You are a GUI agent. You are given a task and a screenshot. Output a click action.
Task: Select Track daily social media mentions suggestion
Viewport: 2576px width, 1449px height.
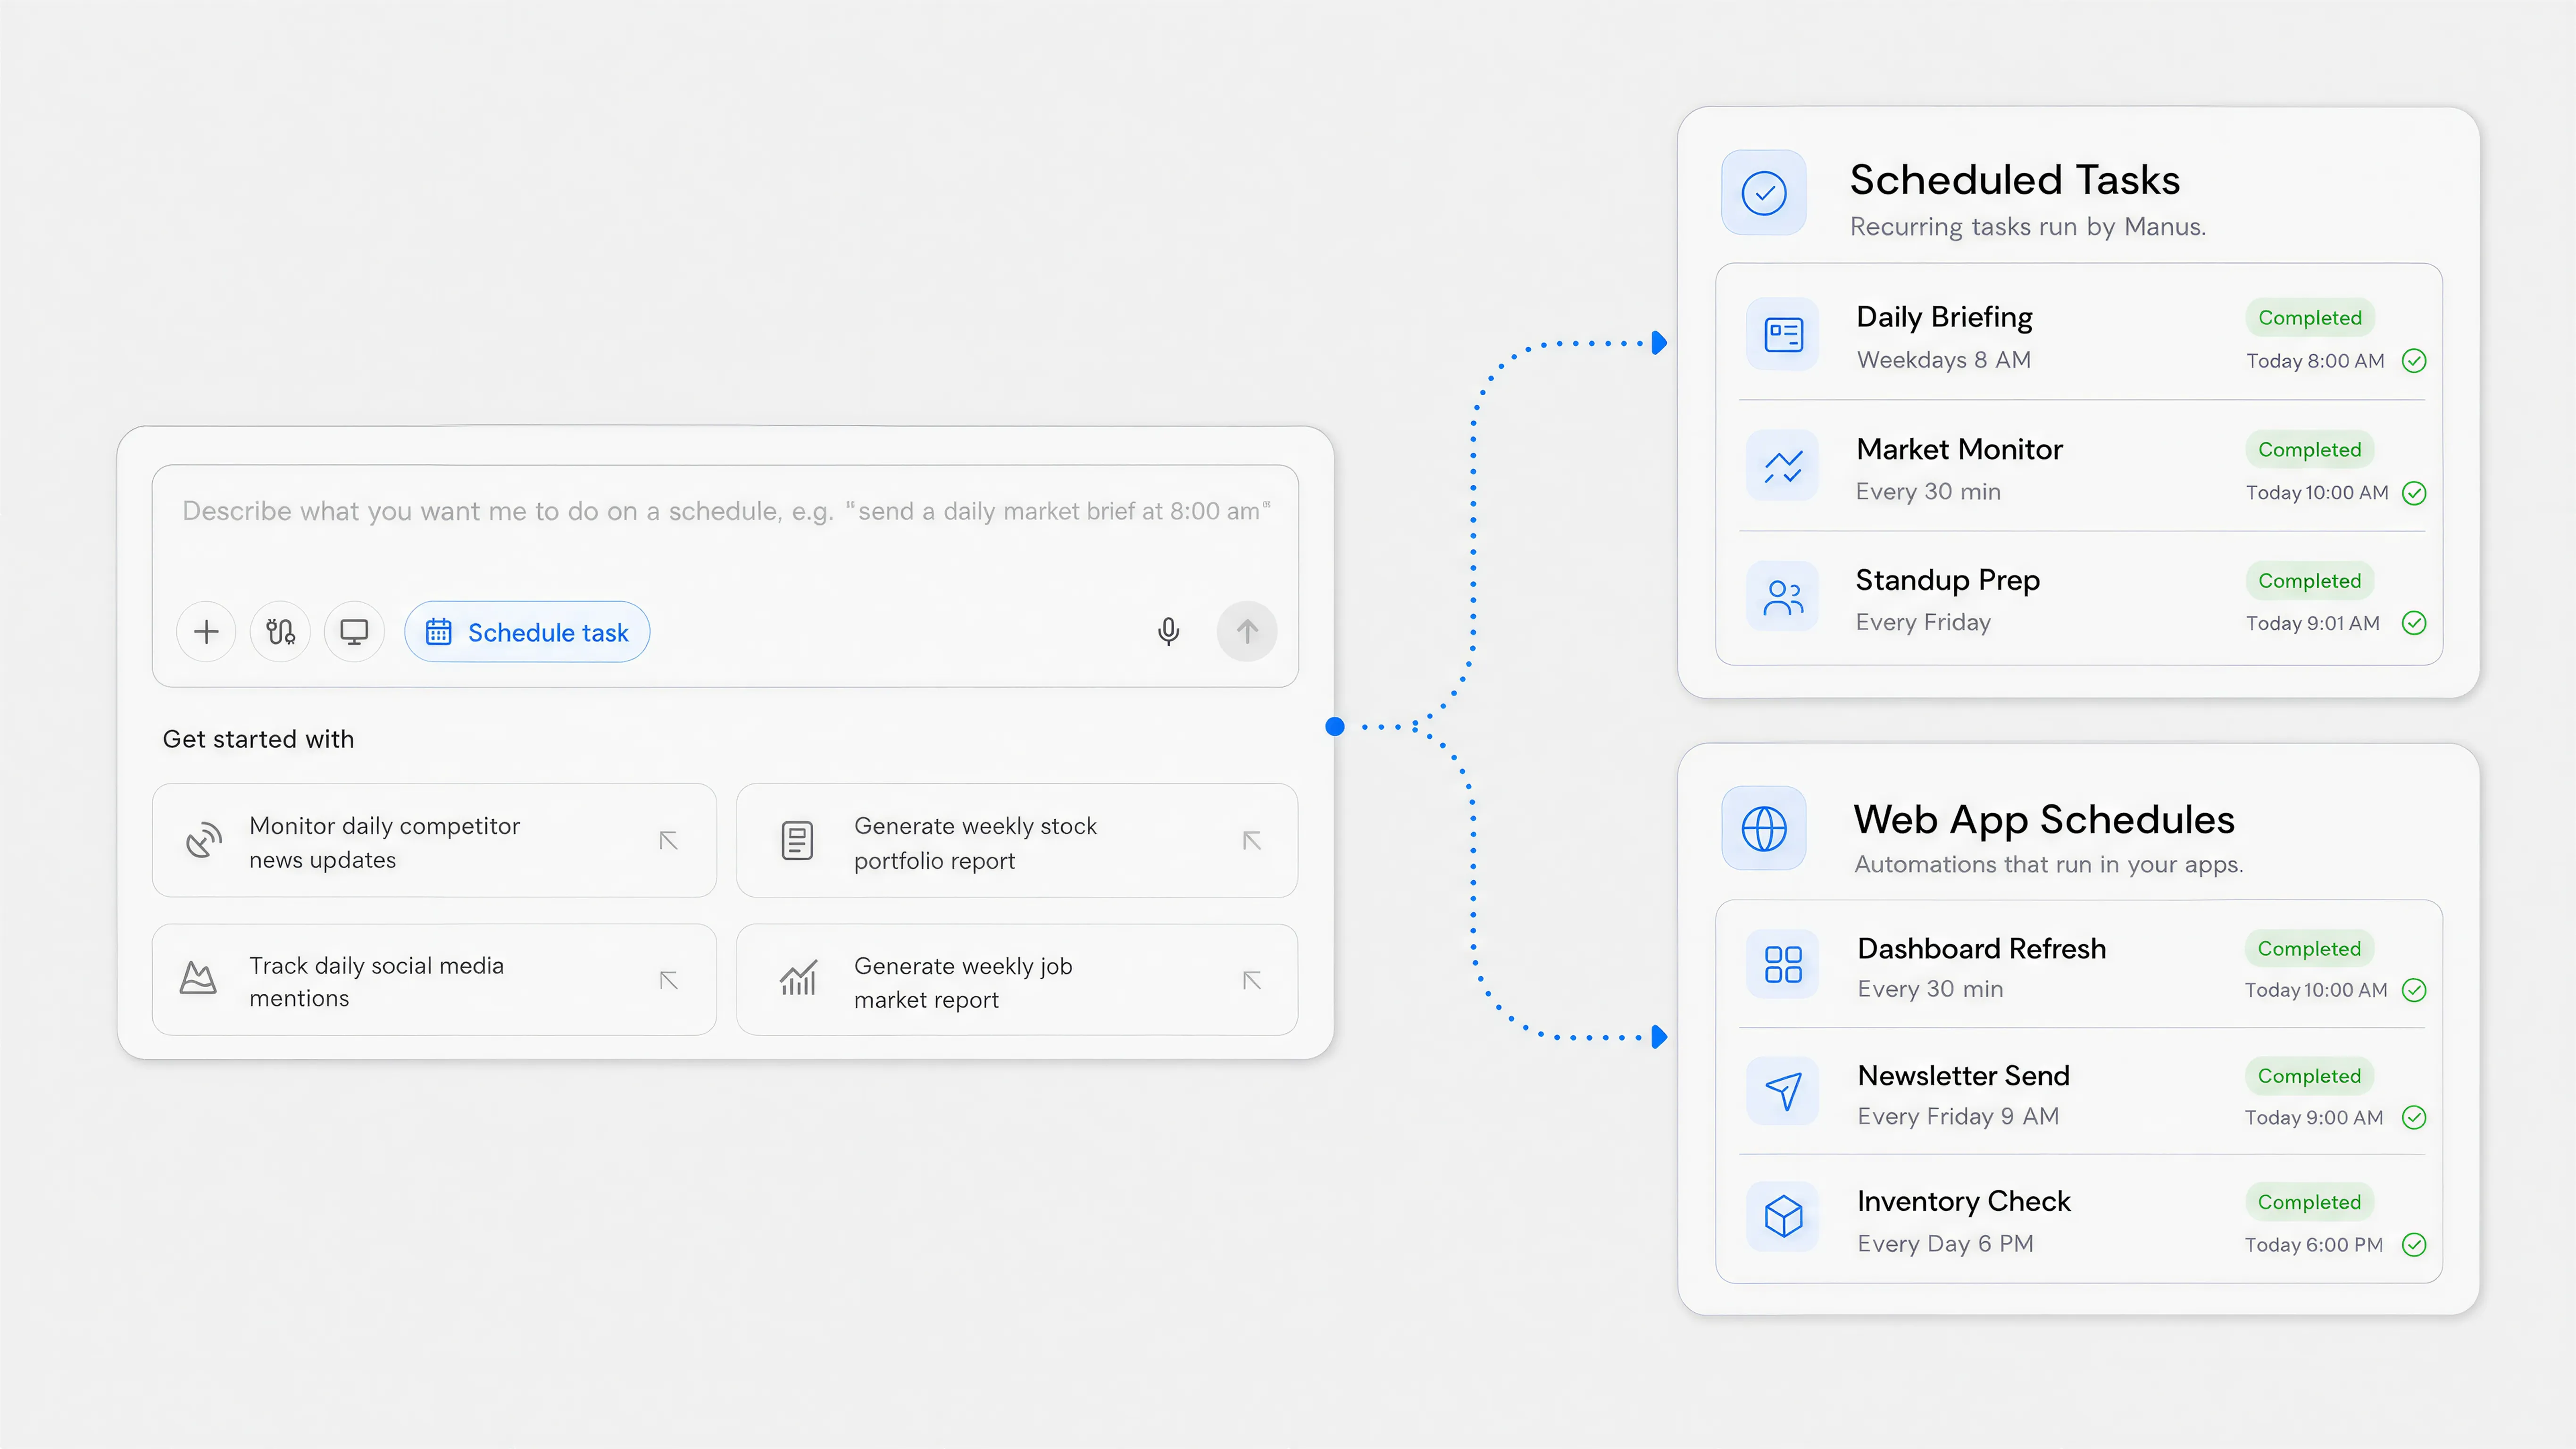434,980
